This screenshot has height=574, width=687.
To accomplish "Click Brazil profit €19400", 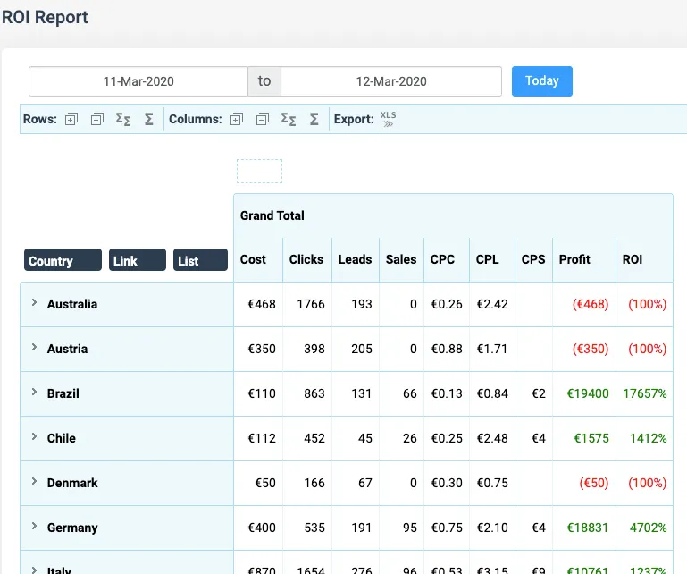I will (588, 393).
